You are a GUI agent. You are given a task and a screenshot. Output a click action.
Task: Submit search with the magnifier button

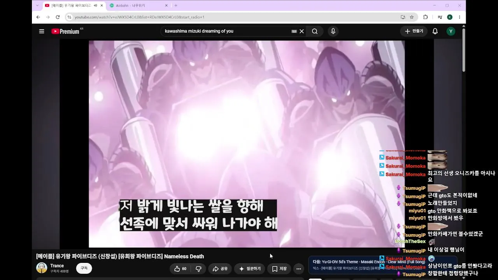pyautogui.click(x=315, y=31)
